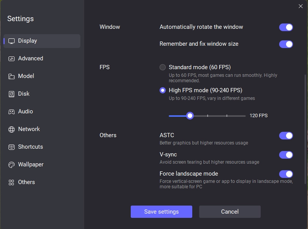Toggle the ASTC graphics switch
Viewport: 308px width, 229px height.
tap(286, 136)
